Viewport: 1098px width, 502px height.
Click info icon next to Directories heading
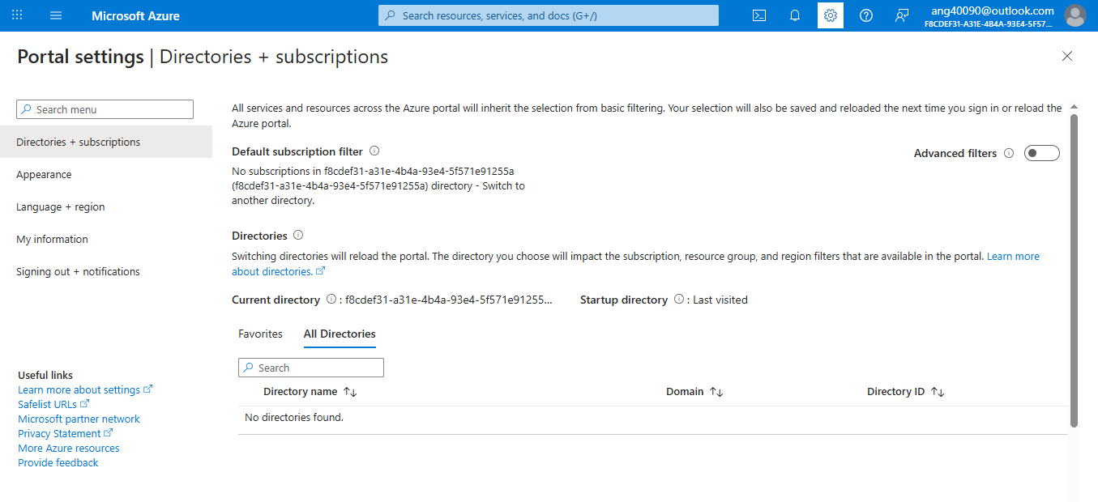[298, 235]
